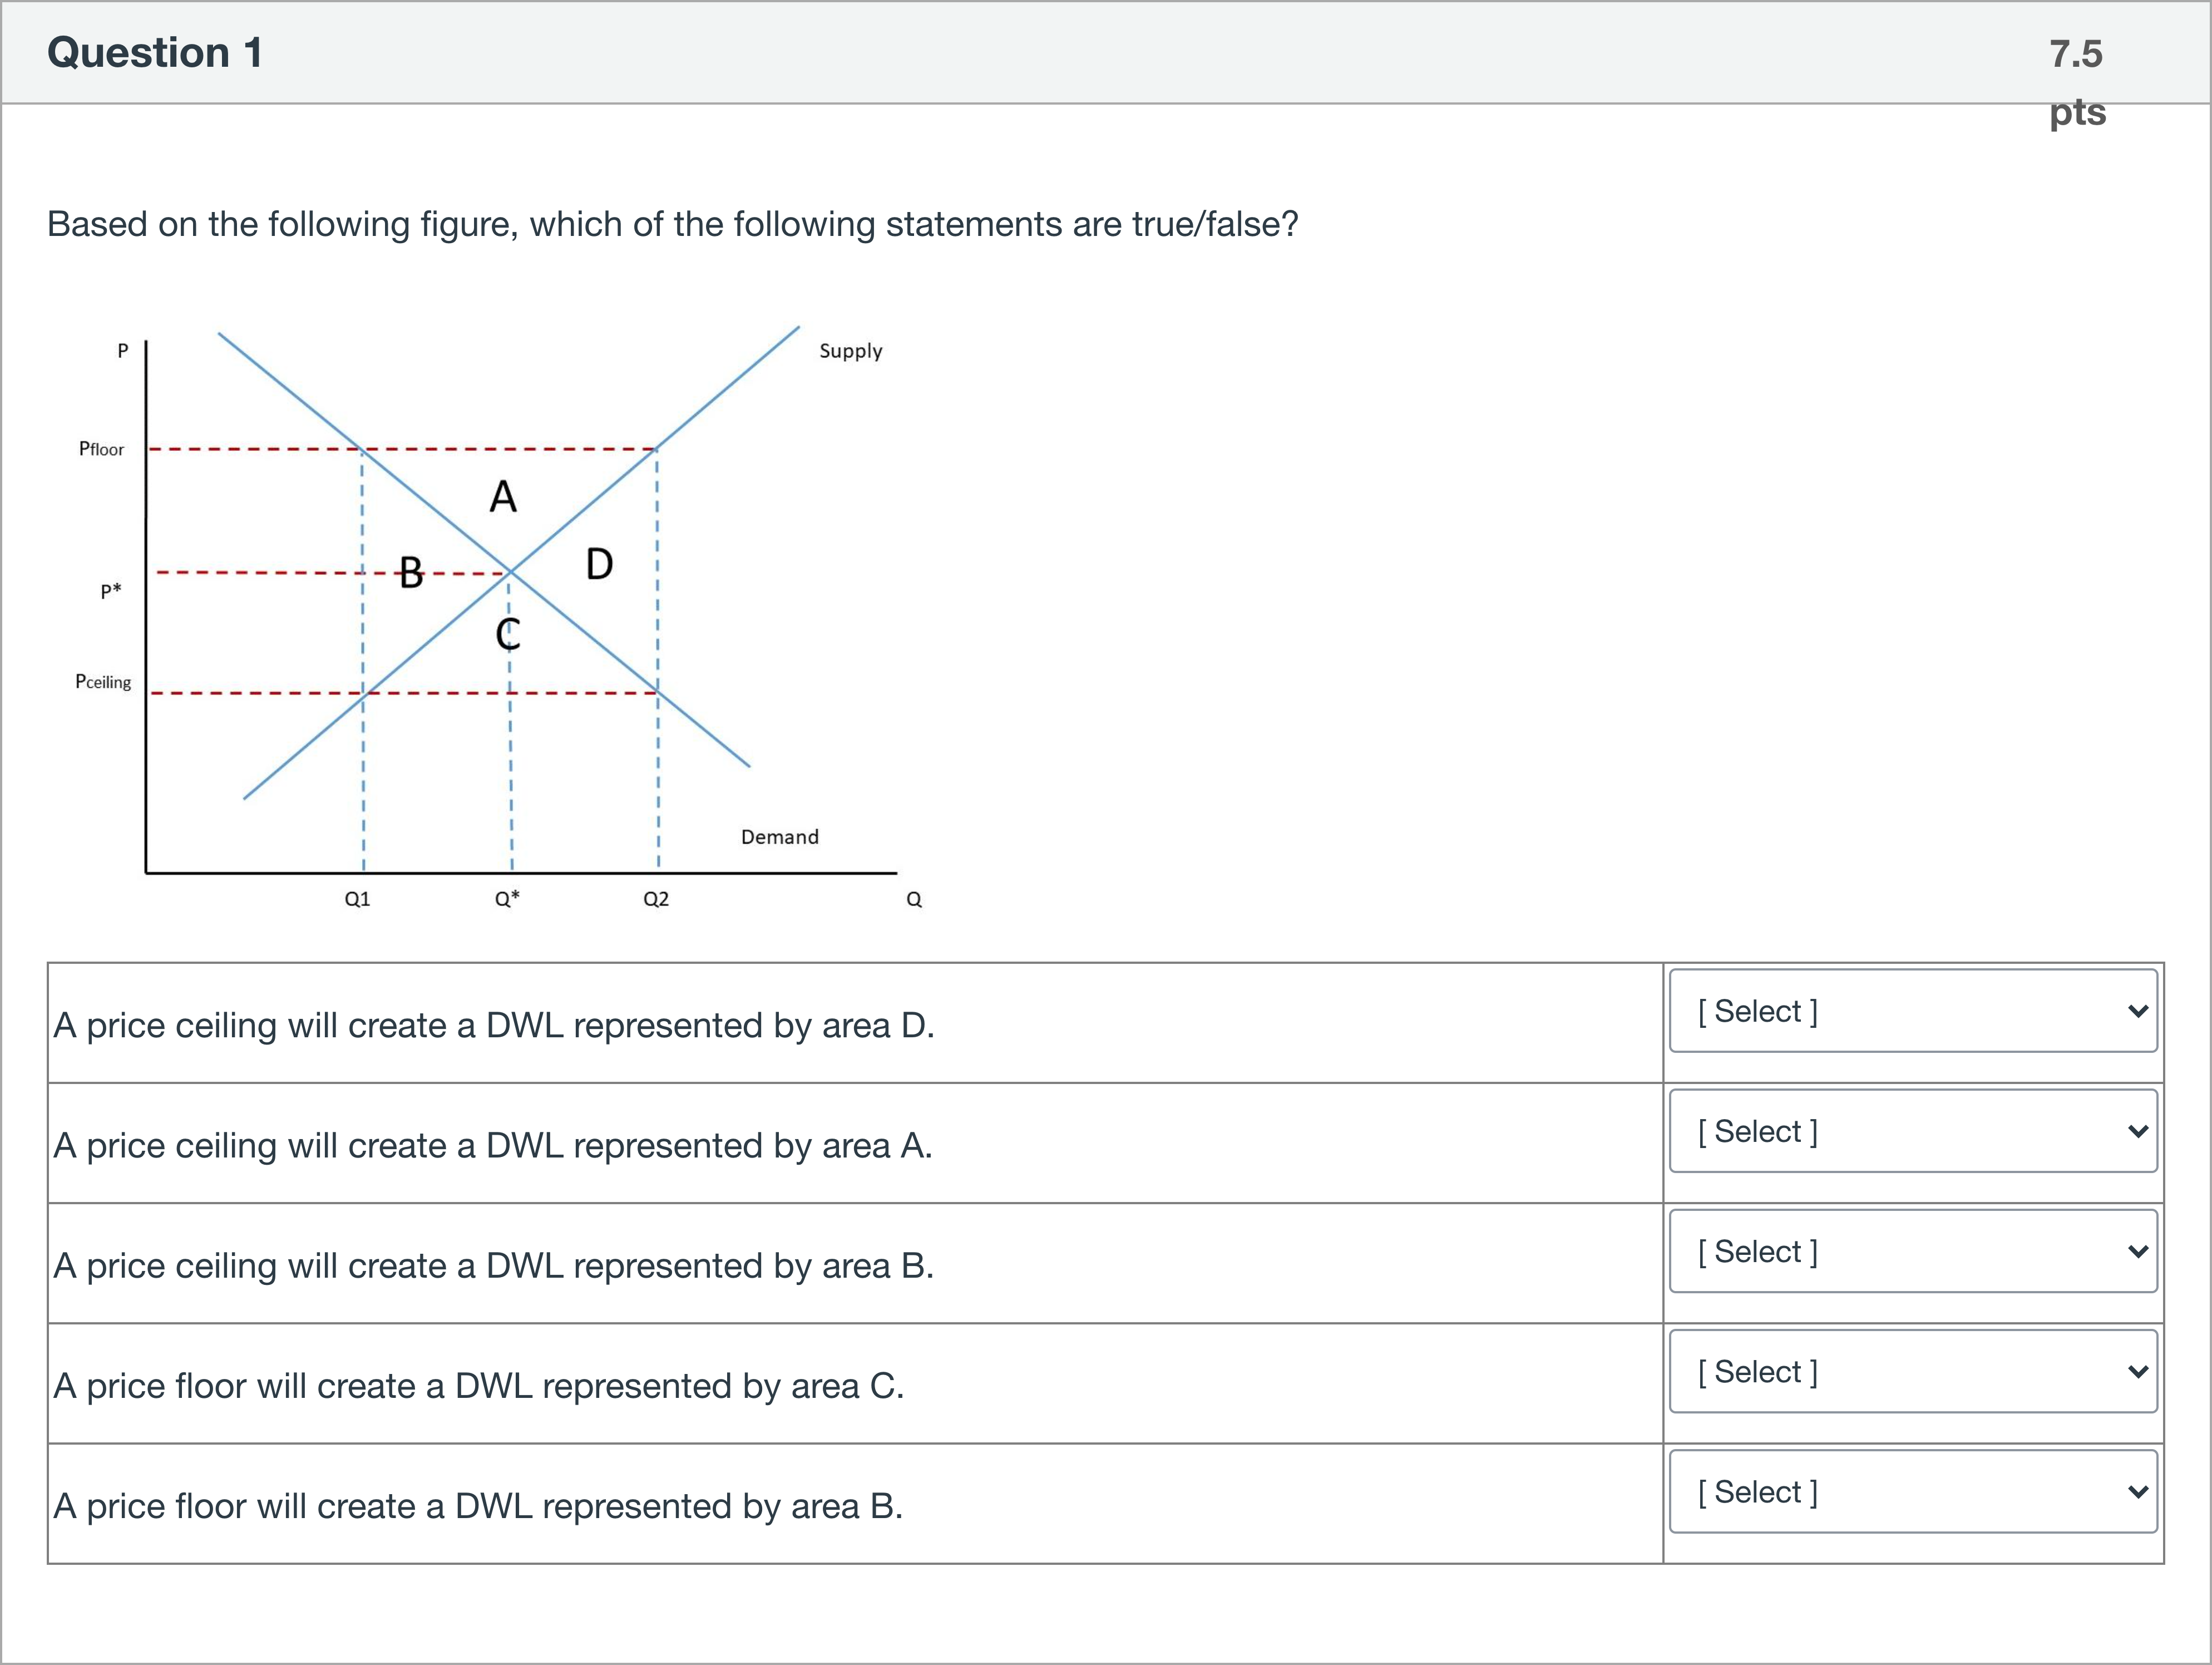Open dropdown for ceiling DWL area D statement
This screenshot has width=2212, height=1665.
point(1912,1011)
